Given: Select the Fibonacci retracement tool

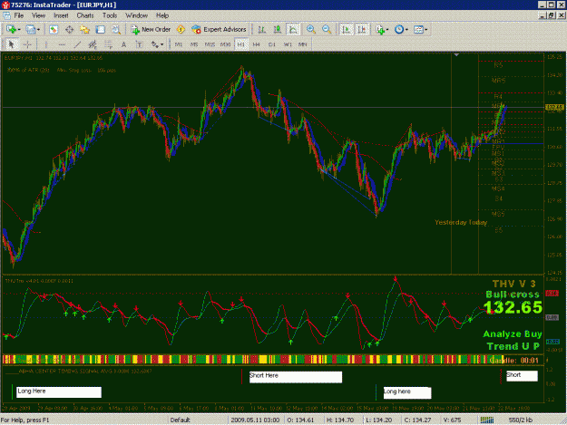Looking at the screenshot, I should tap(108, 44).
